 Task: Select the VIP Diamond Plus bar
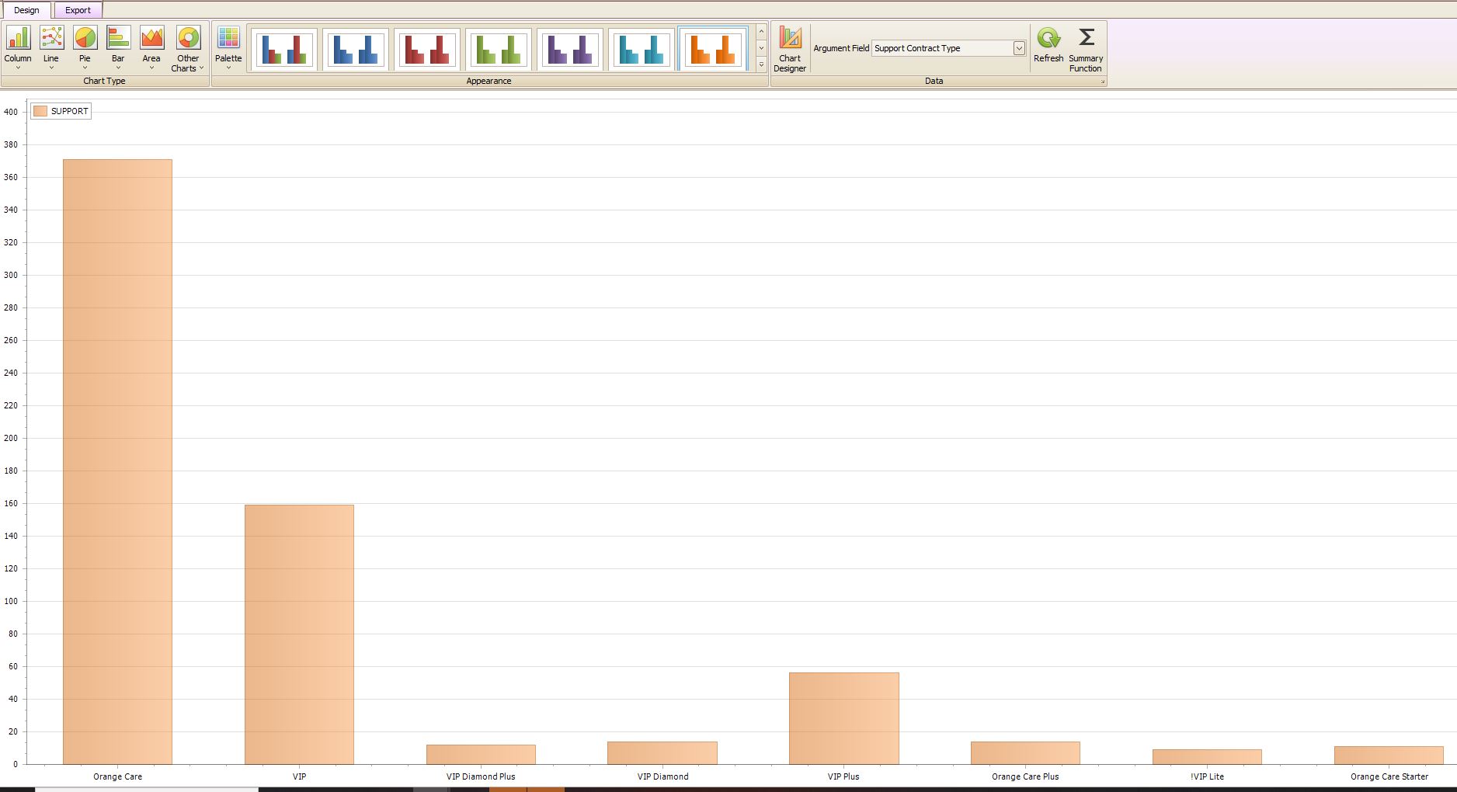click(x=481, y=755)
